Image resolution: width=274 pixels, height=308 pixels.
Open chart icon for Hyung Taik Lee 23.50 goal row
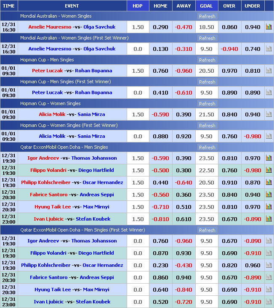(269, 207)
